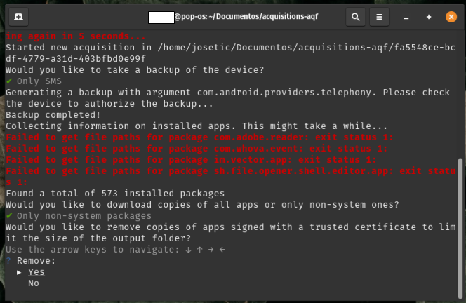Maximize the terminal window

[429, 16]
